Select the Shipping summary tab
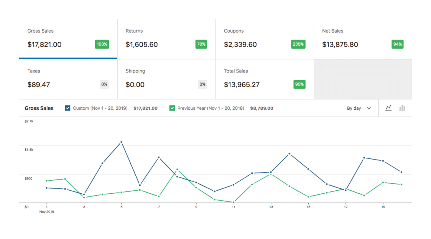431x239 pixels. click(166, 79)
